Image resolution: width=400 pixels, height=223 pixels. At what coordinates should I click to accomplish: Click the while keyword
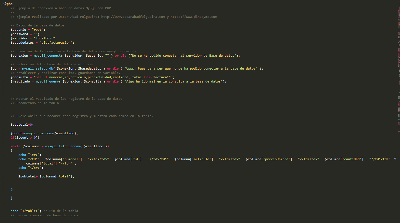click(15, 146)
